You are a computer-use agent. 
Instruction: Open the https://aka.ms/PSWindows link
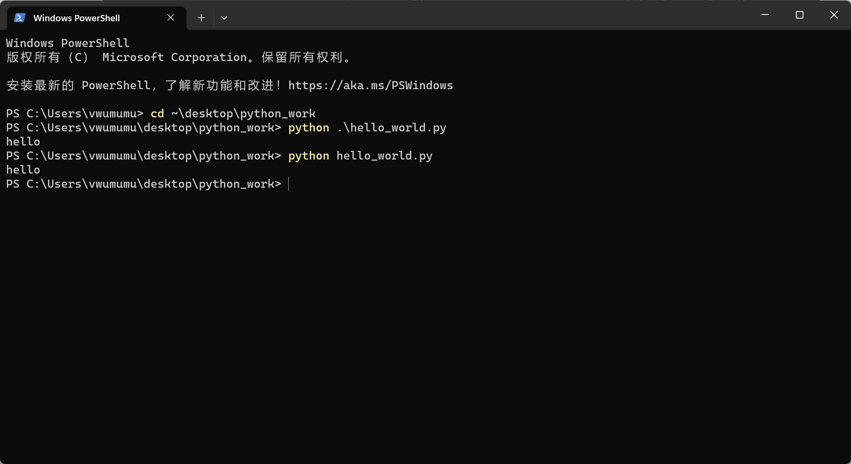pos(370,86)
